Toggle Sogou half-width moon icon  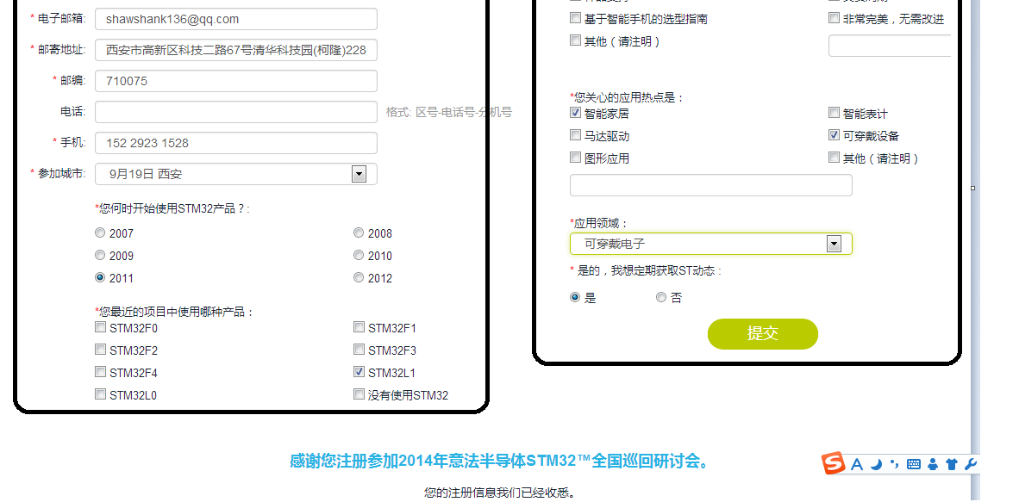click(x=876, y=464)
